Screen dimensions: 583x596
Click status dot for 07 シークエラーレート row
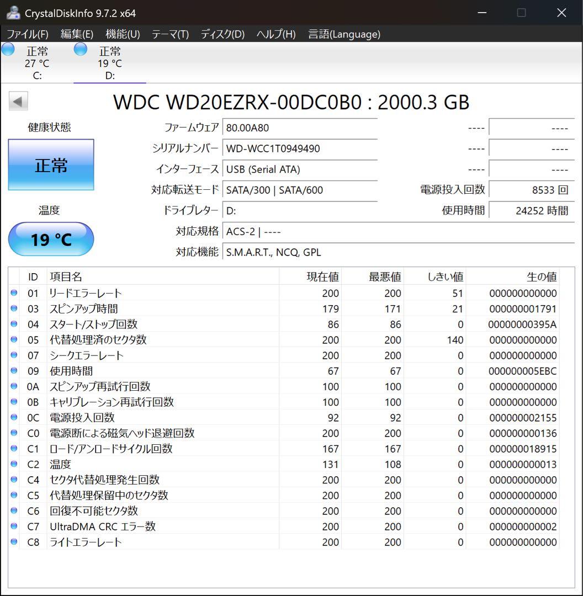pyautogui.click(x=14, y=355)
